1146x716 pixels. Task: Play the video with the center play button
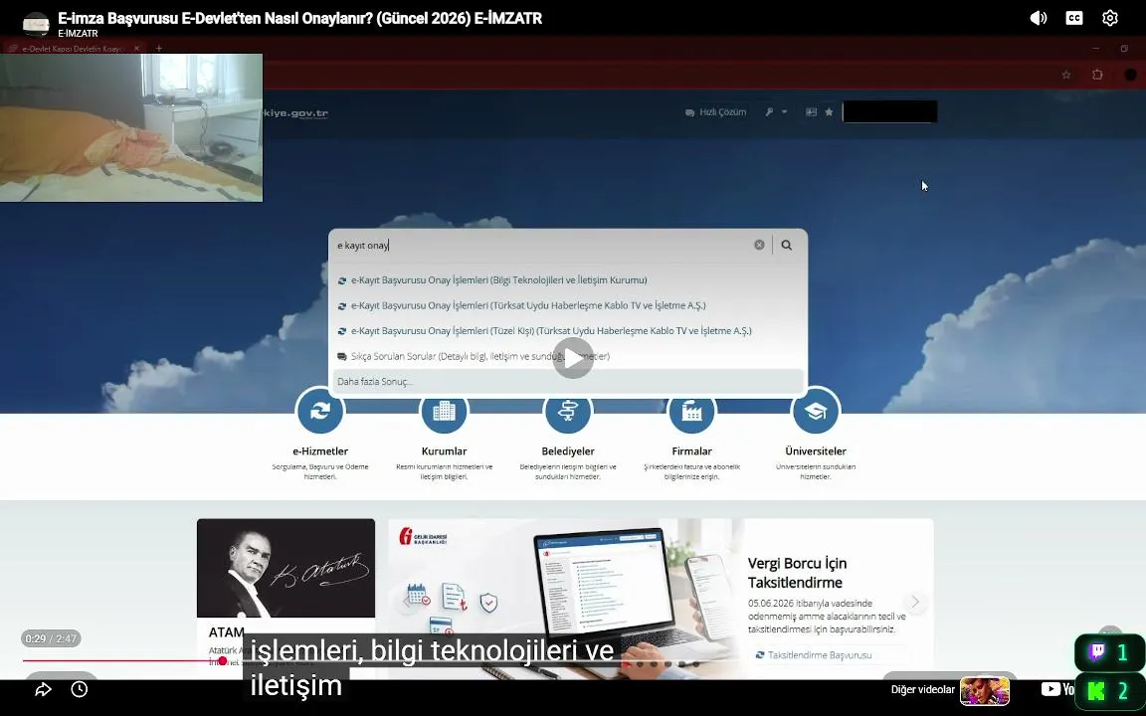[573, 358]
